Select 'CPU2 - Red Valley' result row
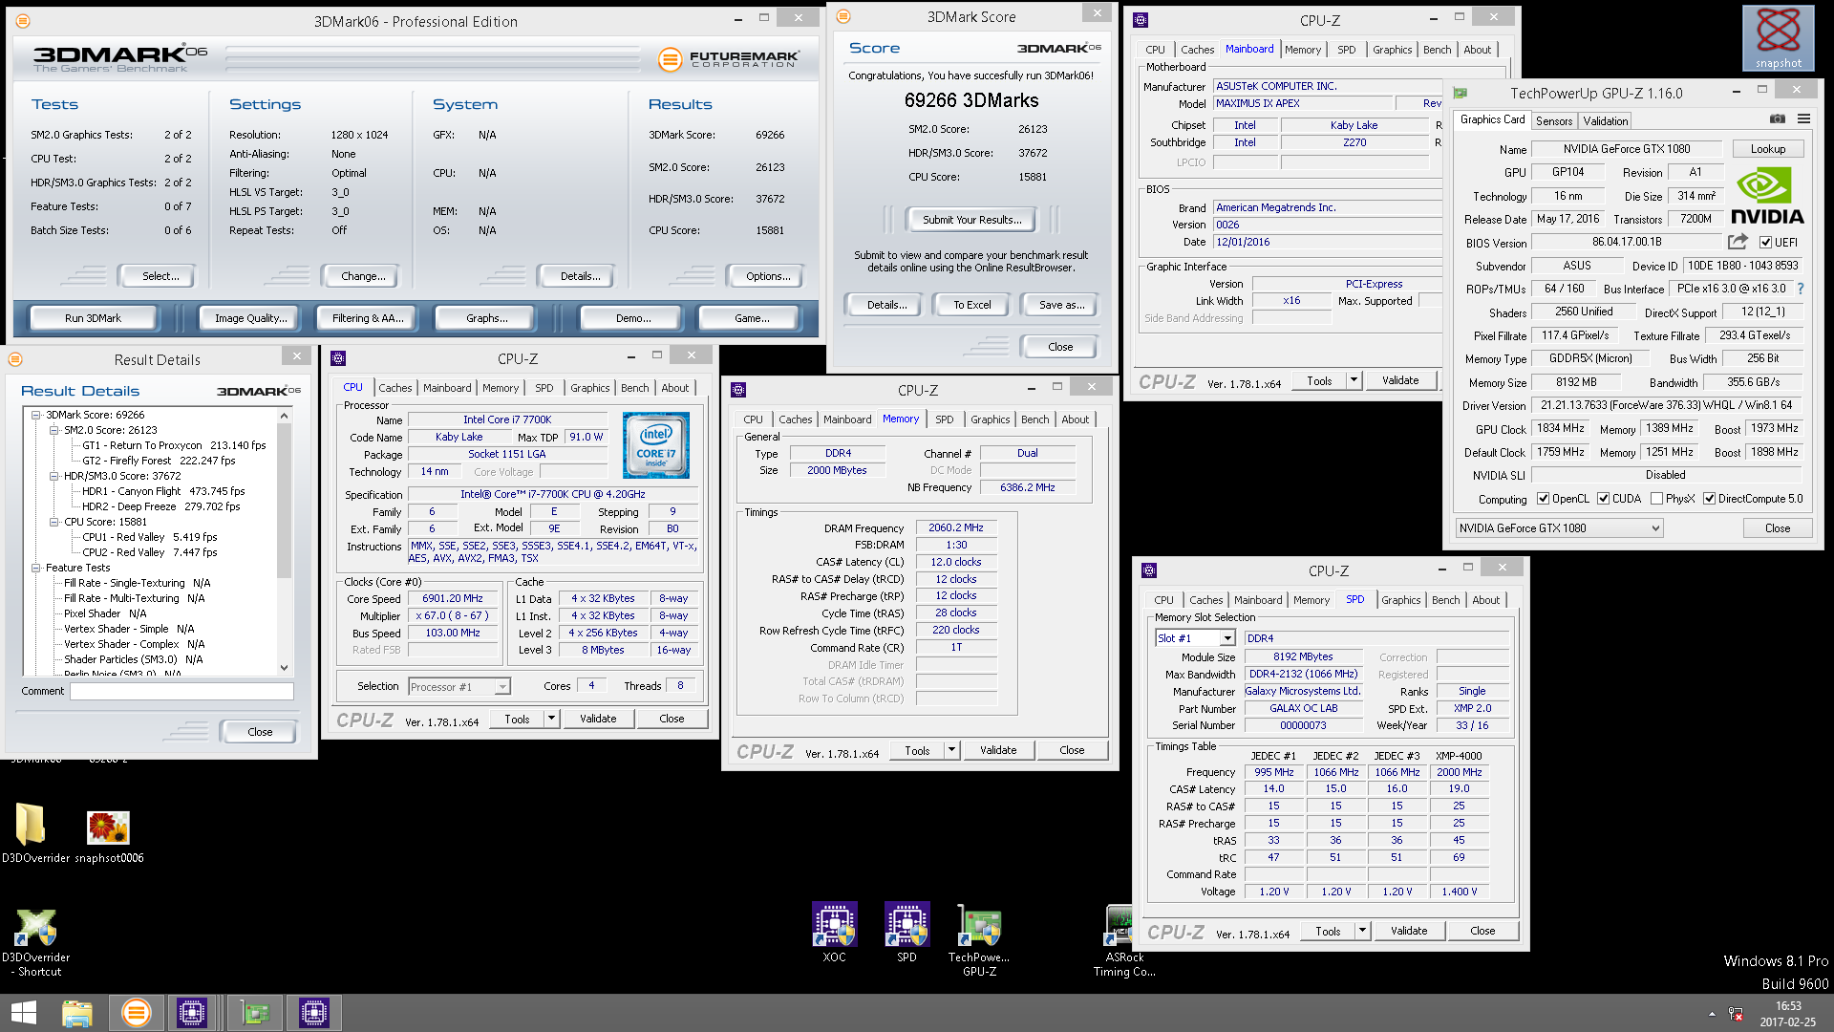 click(x=150, y=552)
